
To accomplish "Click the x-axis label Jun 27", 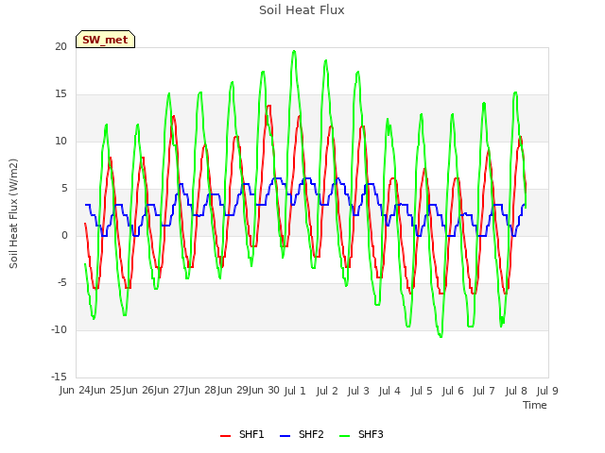I will pos(170,390).
